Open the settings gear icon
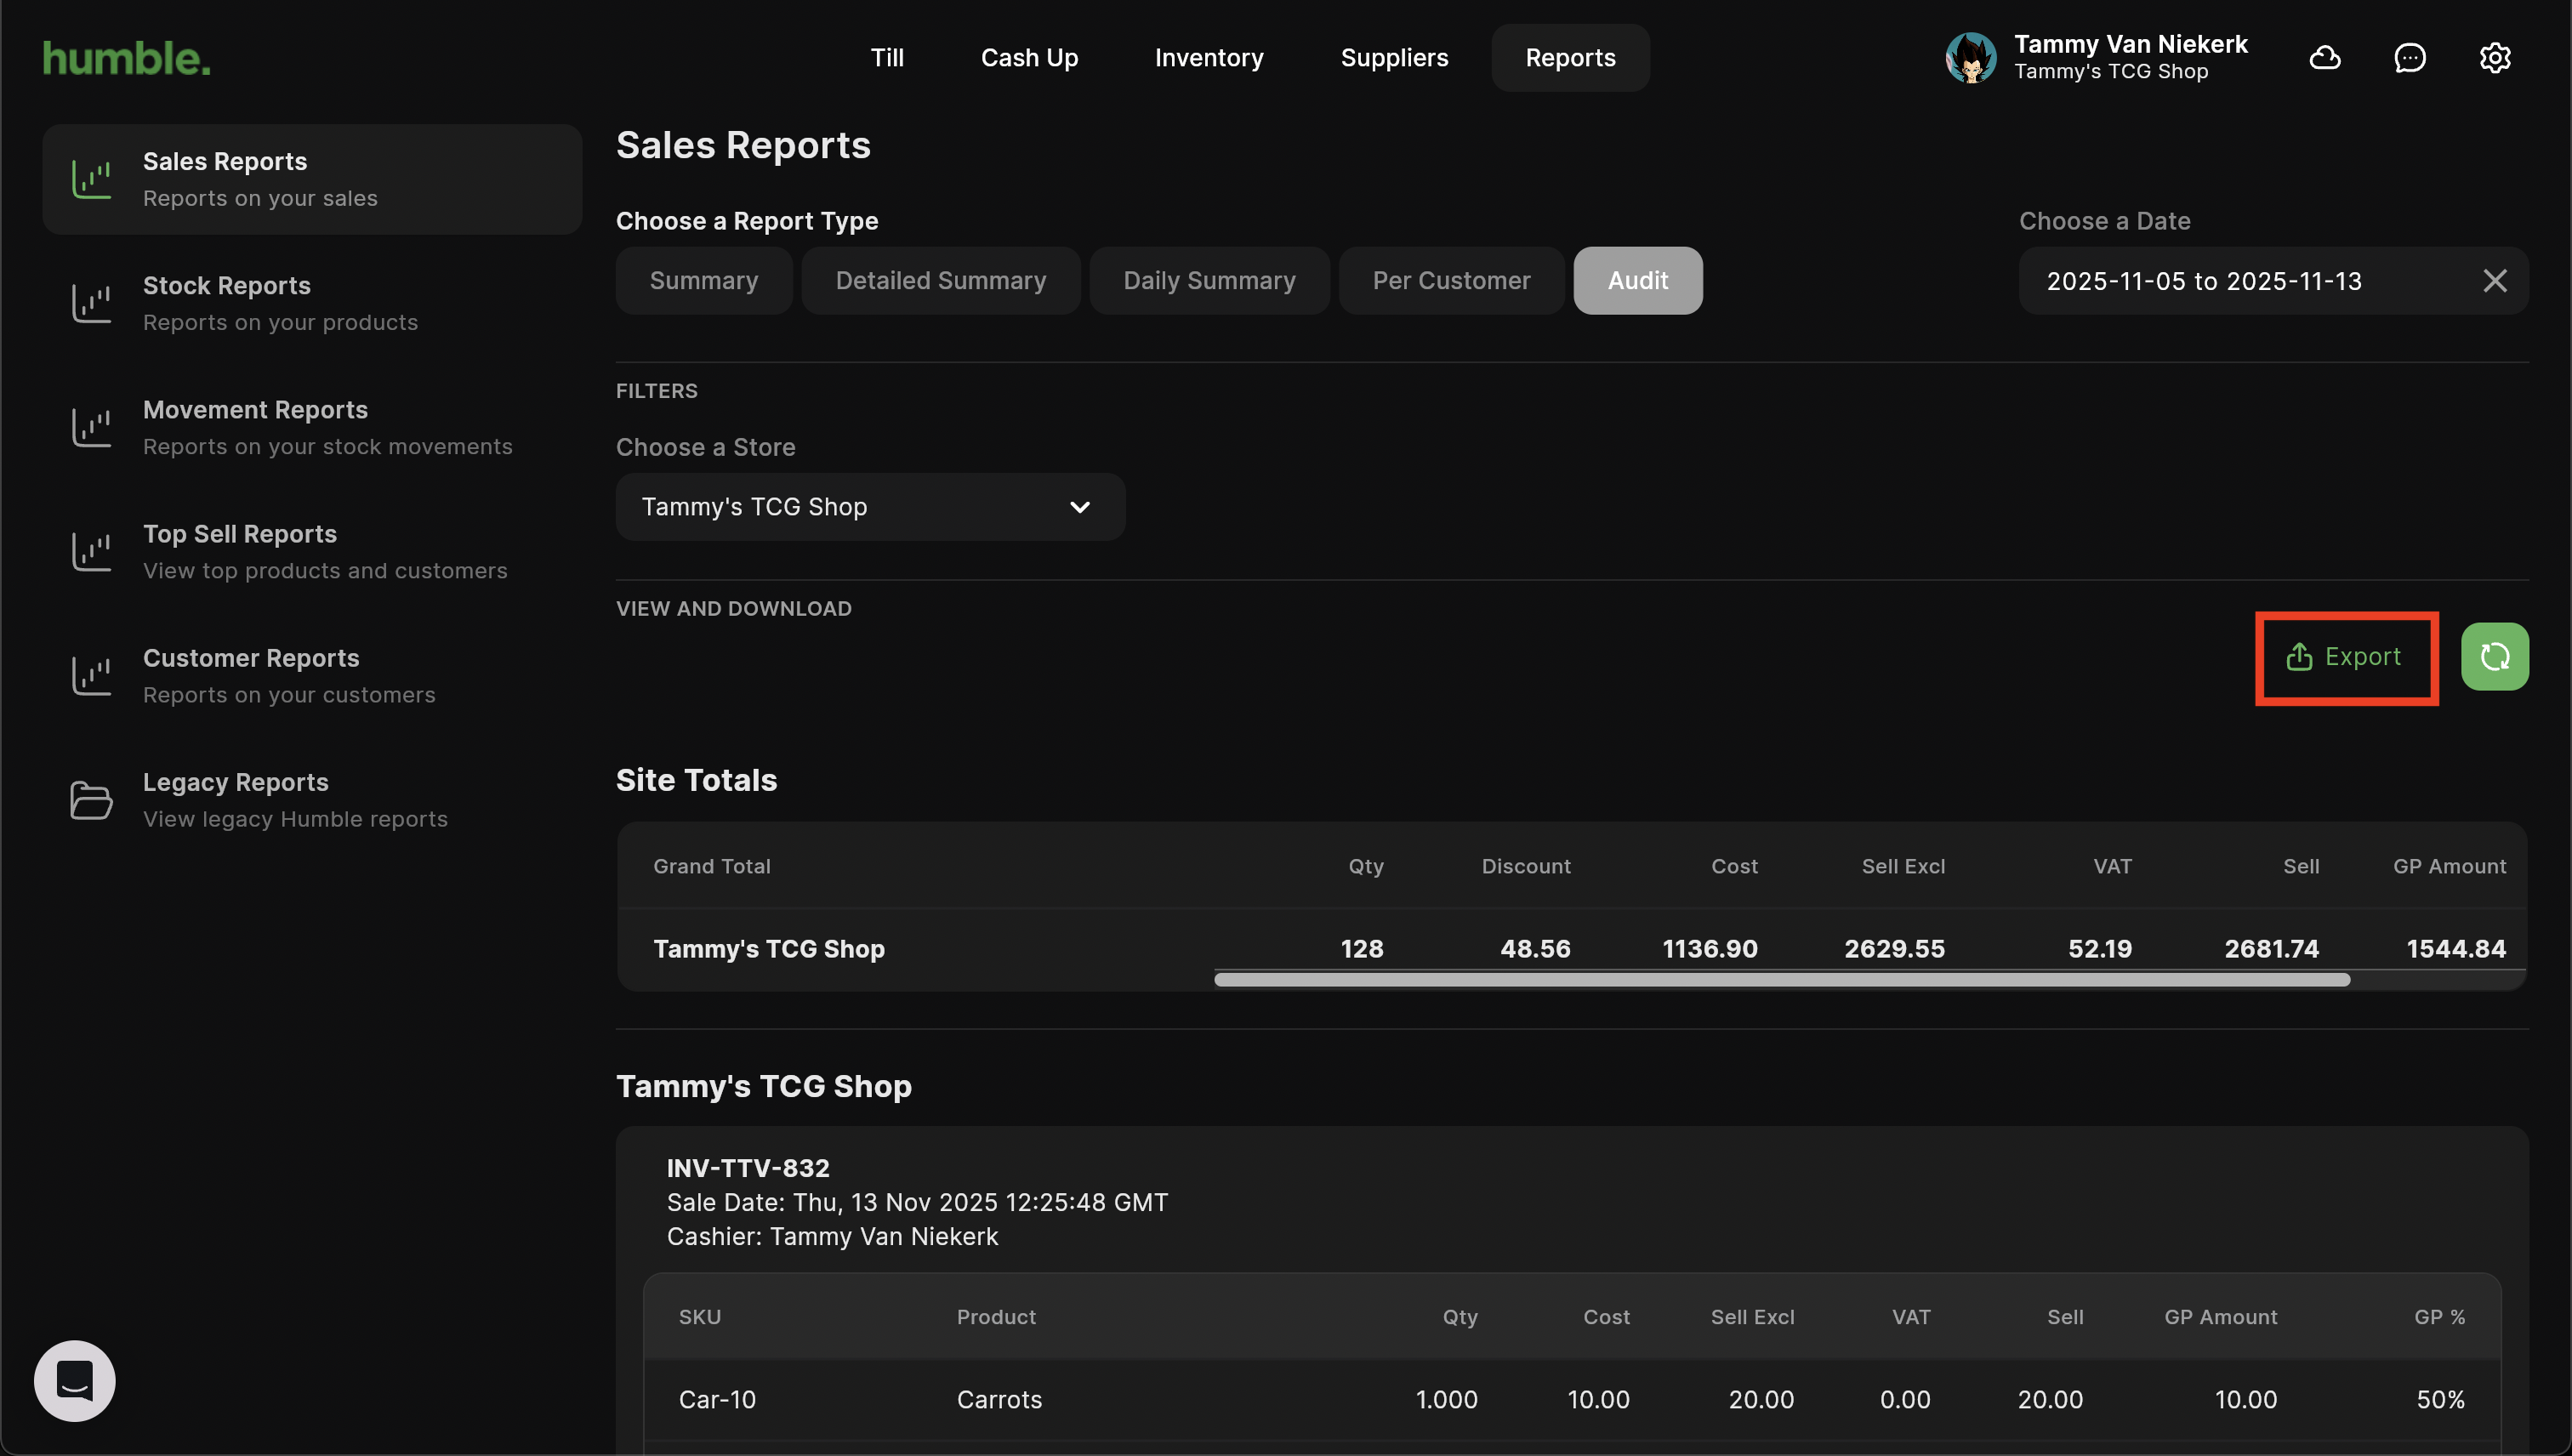Viewport: 2572px width, 1456px height. (2495, 58)
